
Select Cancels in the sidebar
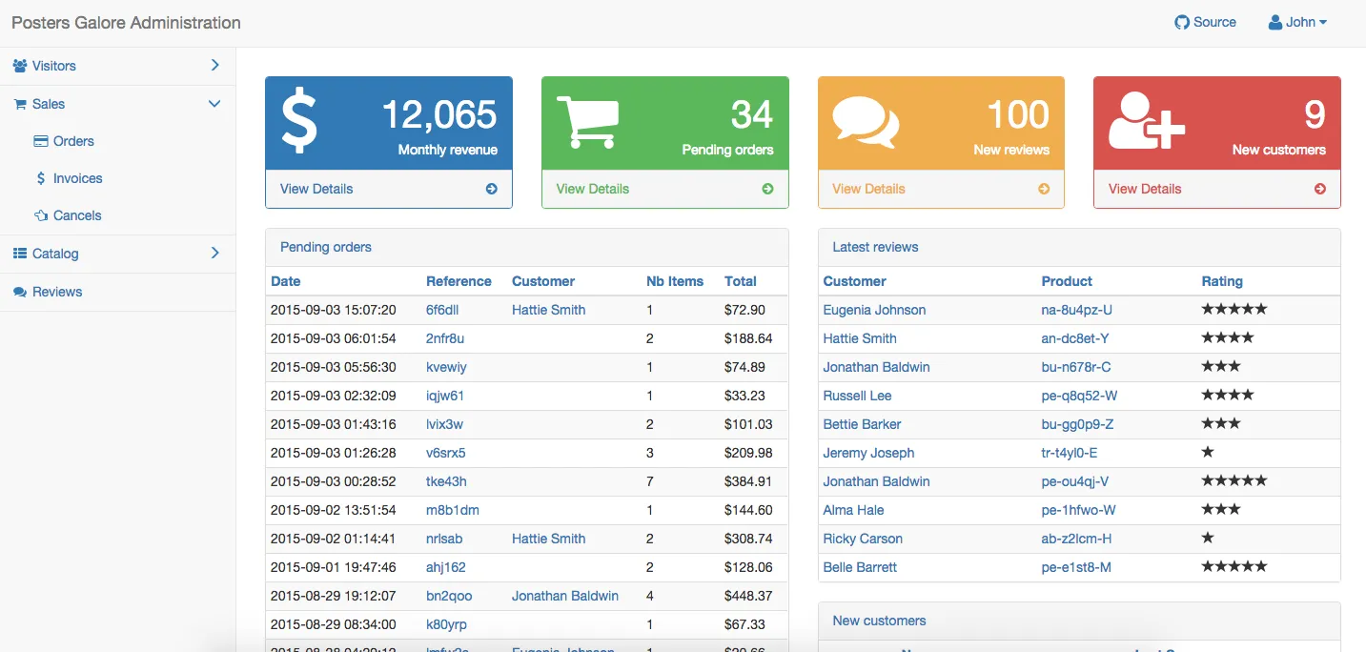click(x=77, y=215)
